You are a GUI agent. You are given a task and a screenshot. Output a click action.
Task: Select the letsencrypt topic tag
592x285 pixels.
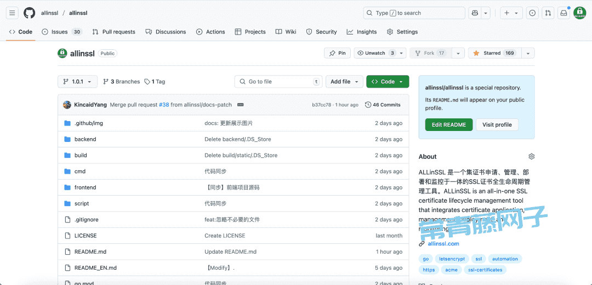click(452, 259)
